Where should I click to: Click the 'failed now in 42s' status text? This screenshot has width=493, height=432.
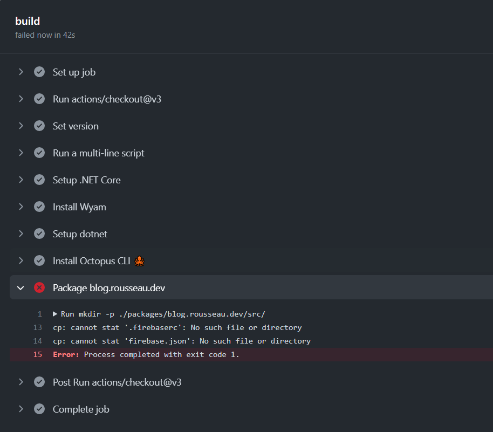(45, 35)
